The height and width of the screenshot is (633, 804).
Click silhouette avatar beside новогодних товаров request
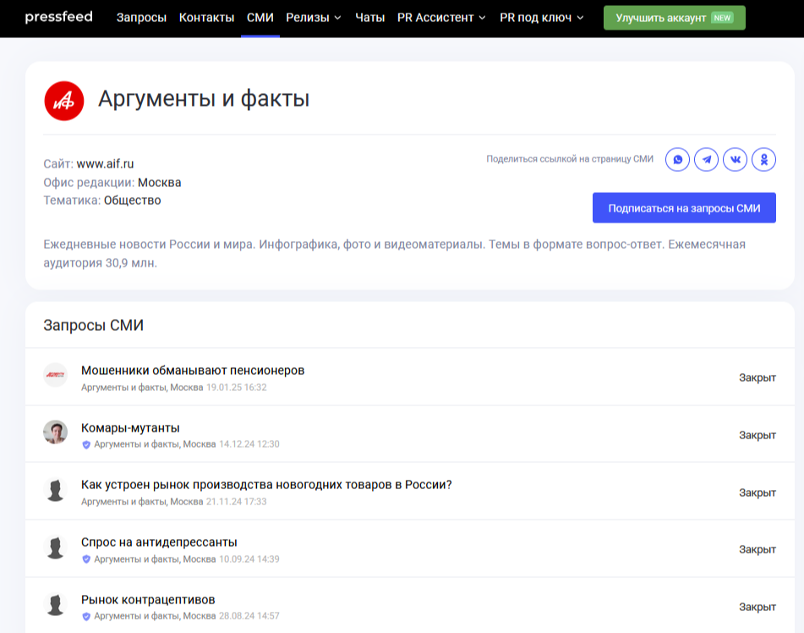coord(56,490)
